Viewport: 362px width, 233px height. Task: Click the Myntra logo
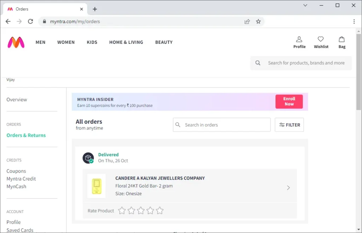[16, 42]
